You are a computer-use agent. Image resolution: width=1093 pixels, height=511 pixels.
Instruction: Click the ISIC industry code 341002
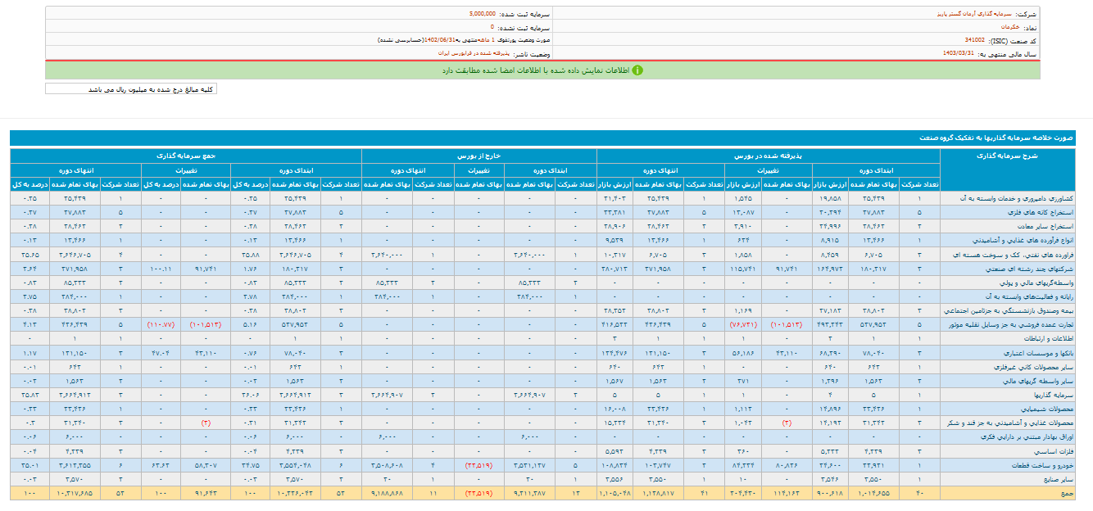click(x=974, y=40)
